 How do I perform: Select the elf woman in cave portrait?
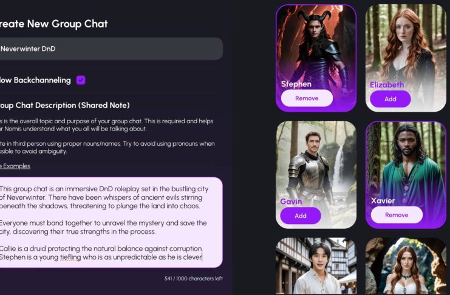406,266
